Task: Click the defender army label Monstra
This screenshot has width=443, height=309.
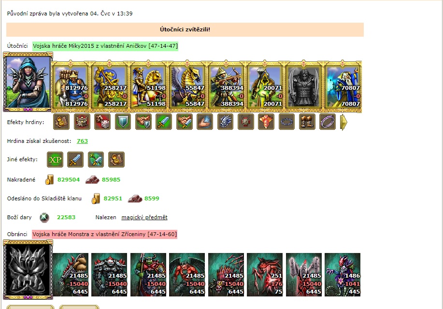Action: (x=104, y=234)
